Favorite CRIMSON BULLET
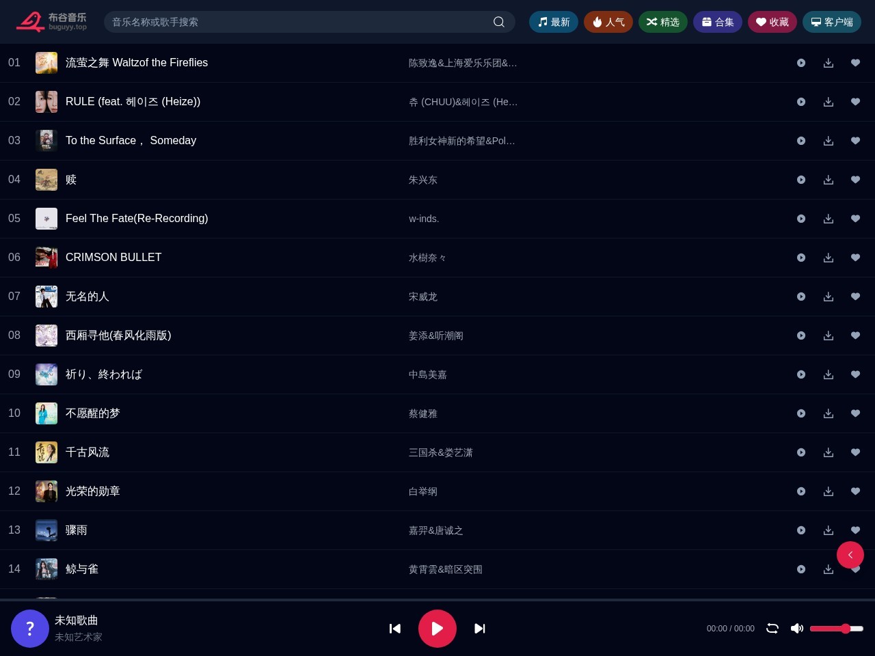875x656 pixels. [855, 258]
